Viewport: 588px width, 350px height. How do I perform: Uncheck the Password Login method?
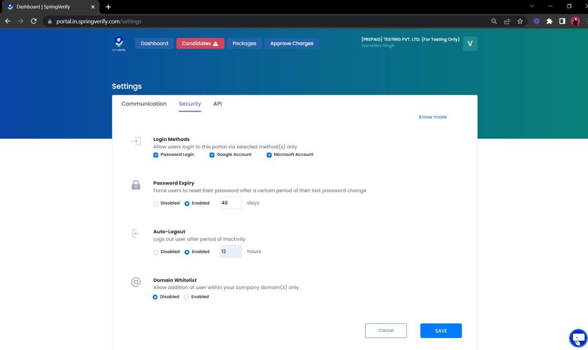(x=156, y=154)
